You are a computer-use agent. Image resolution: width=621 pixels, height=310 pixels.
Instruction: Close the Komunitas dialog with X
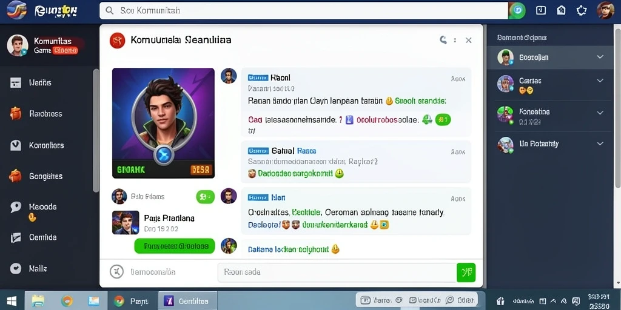click(x=469, y=40)
